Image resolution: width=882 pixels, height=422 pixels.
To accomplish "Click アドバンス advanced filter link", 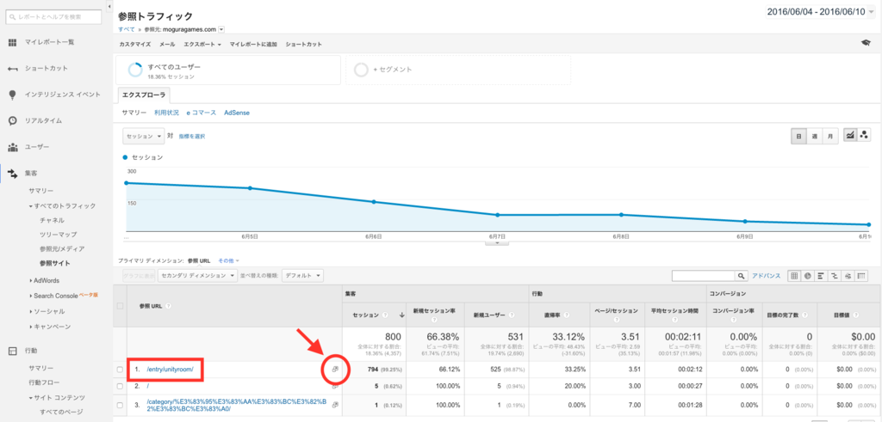I will (766, 276).
